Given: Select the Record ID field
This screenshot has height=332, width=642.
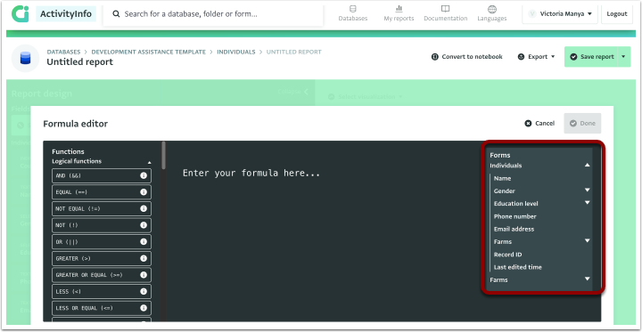Looking at the screenshot, I should coord(507,255).
